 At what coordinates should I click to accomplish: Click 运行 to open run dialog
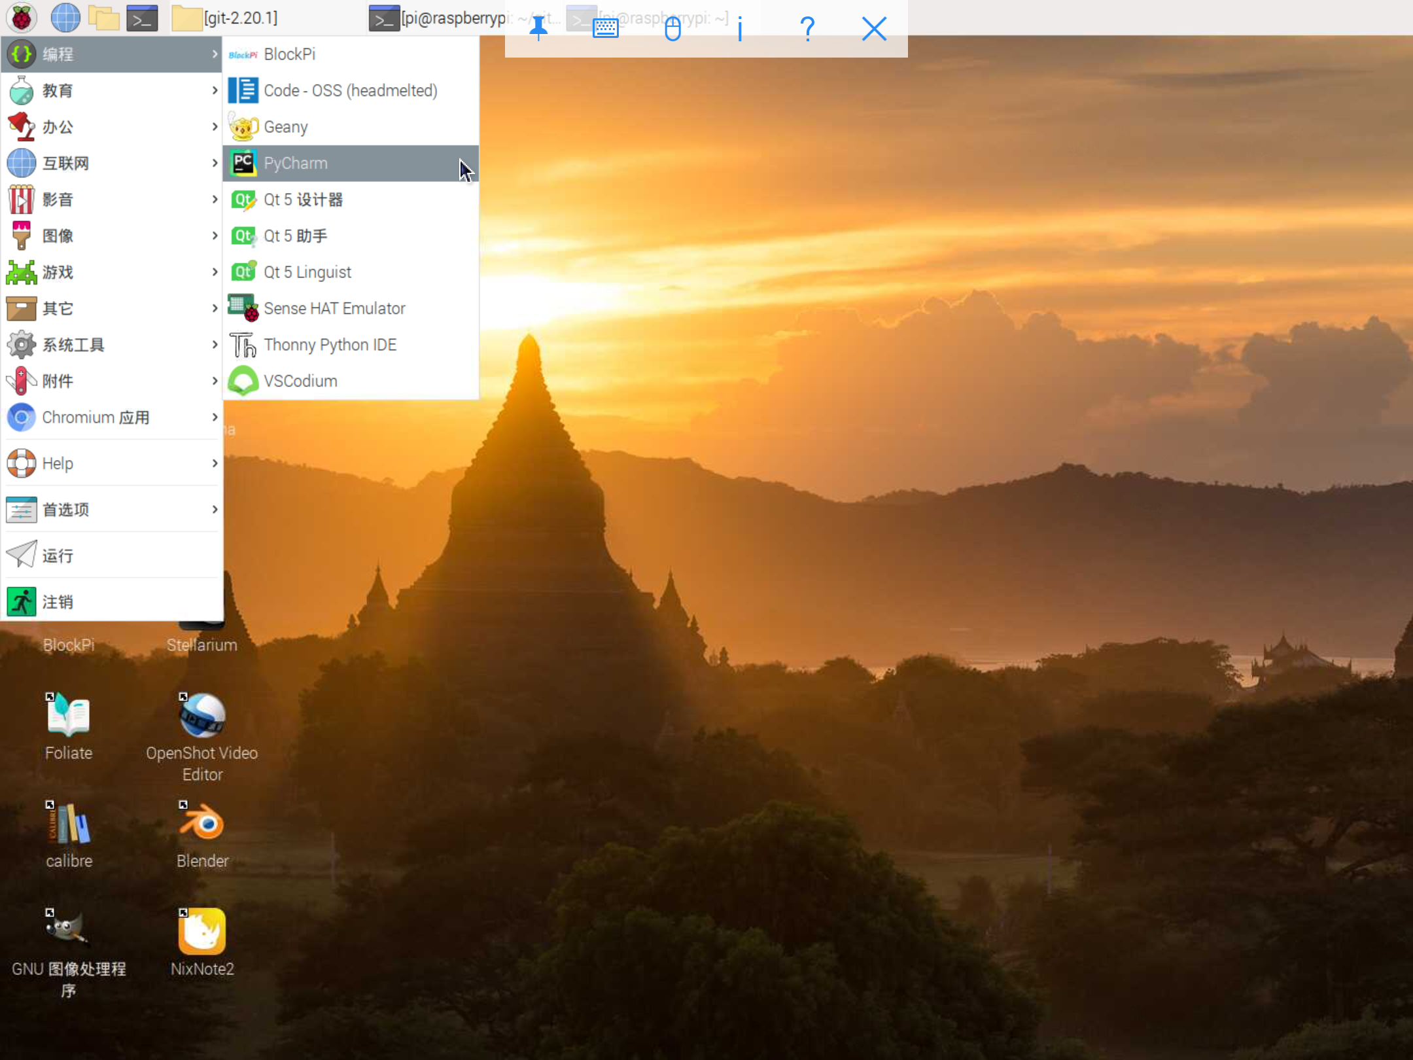[112, 556]
